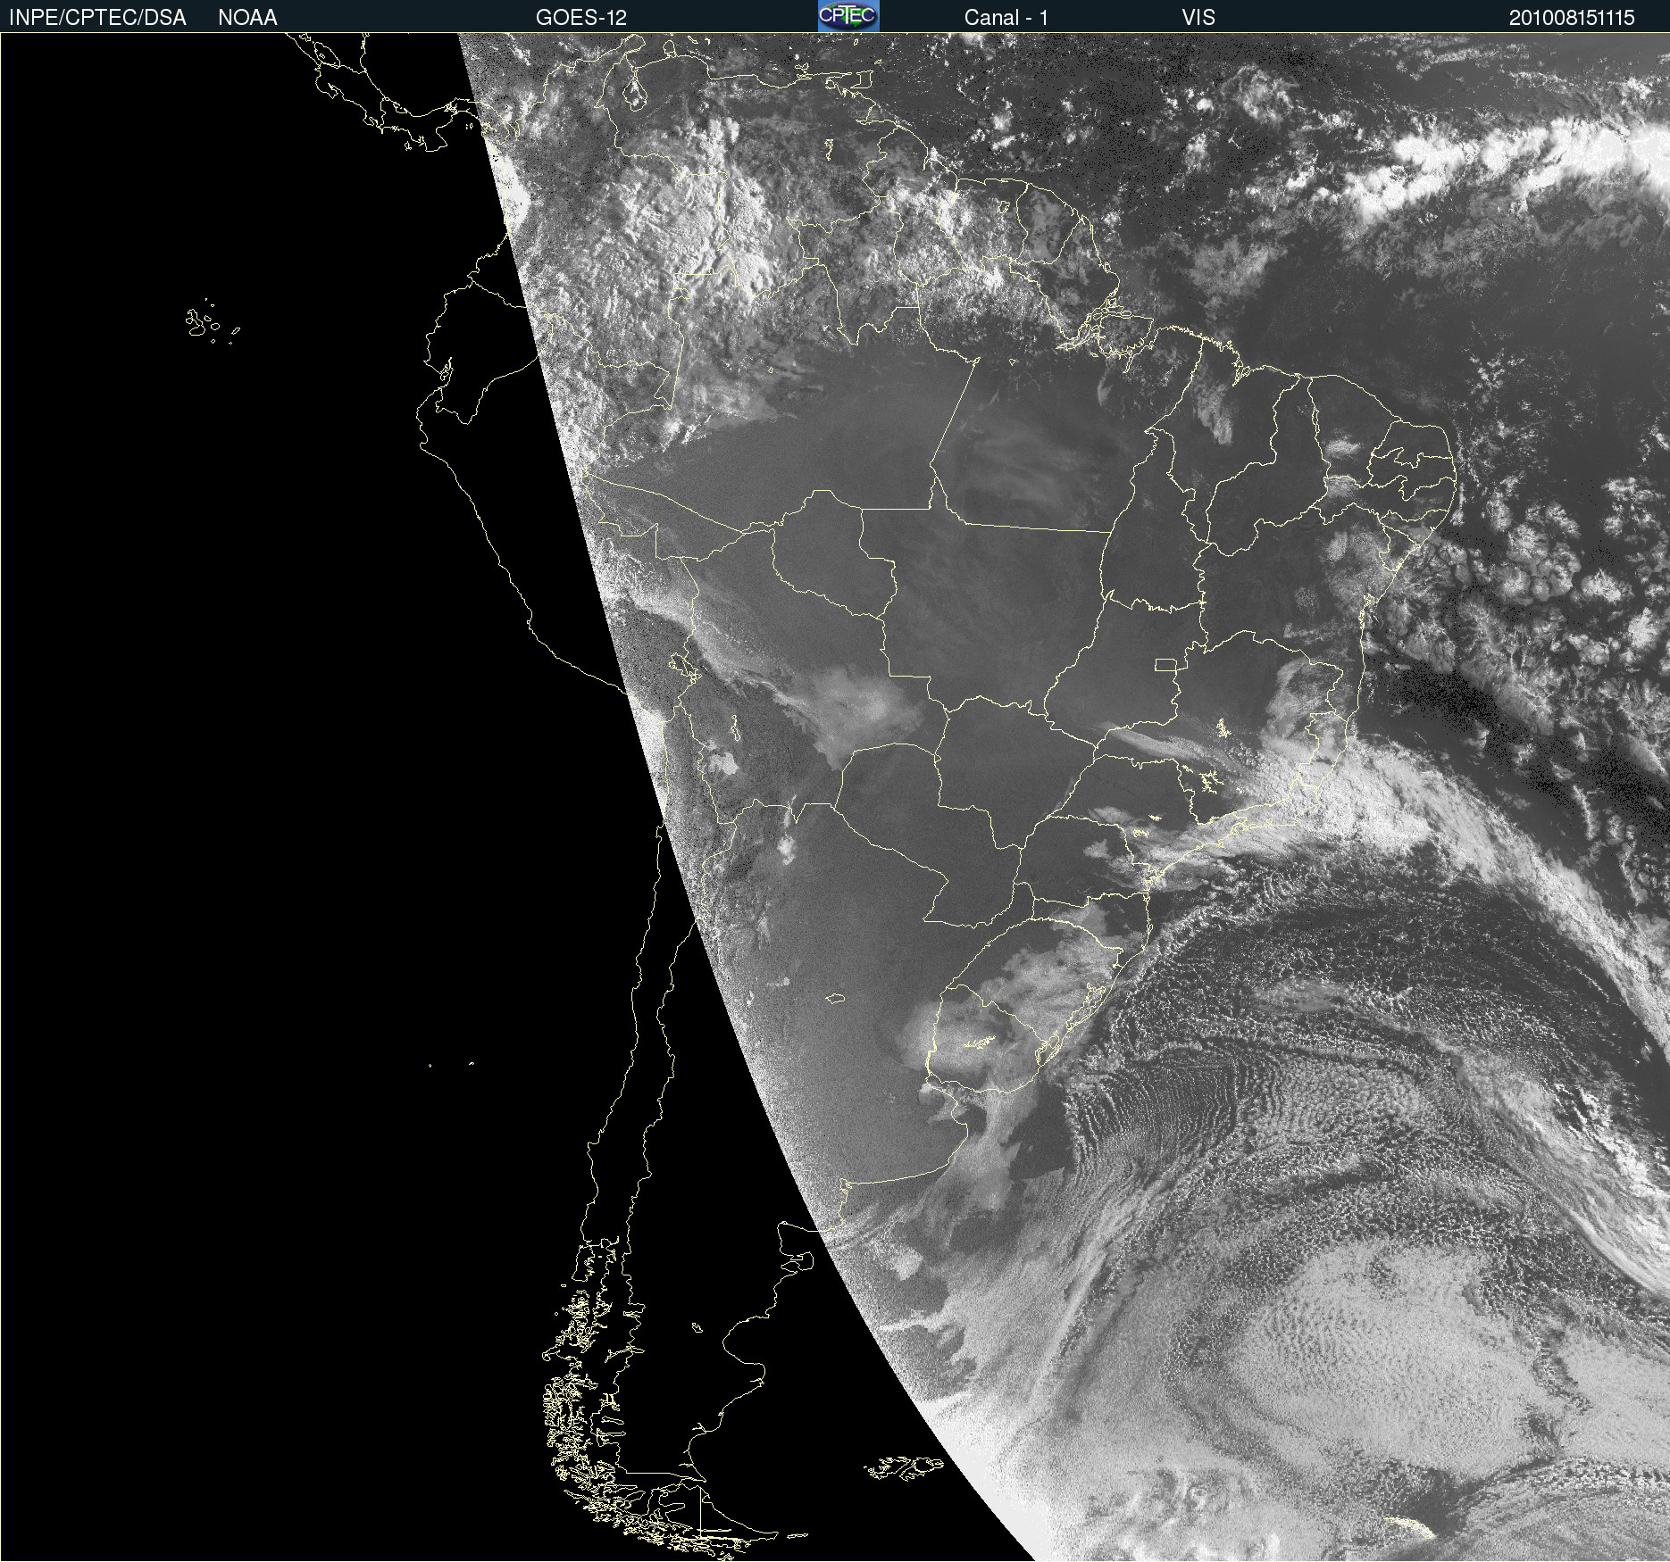Click the VIS label in the header
The width and height of the screenshot is (1670, 1562).
click(x=1198, y=18)
